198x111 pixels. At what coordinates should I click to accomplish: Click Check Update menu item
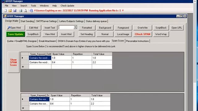(67, 6)
